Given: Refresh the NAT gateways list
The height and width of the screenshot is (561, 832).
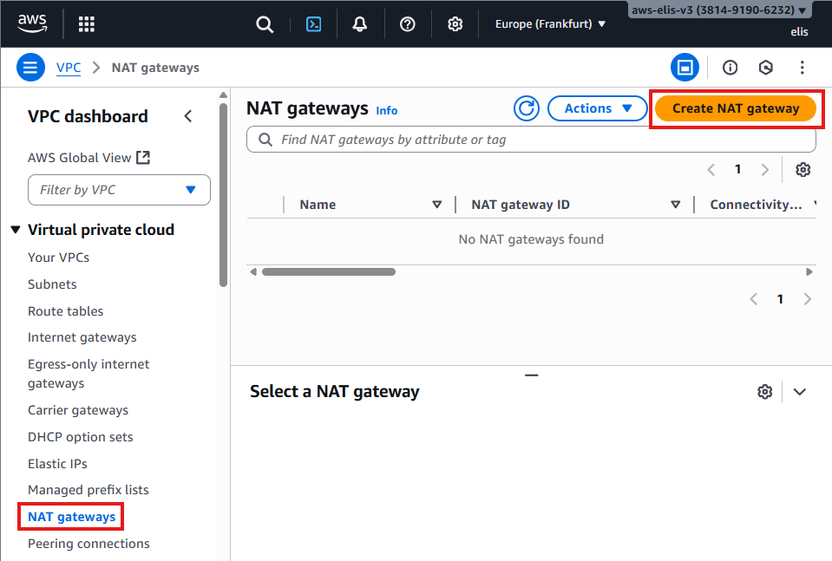Looking at the screenshot, I should tap(526, 108).
